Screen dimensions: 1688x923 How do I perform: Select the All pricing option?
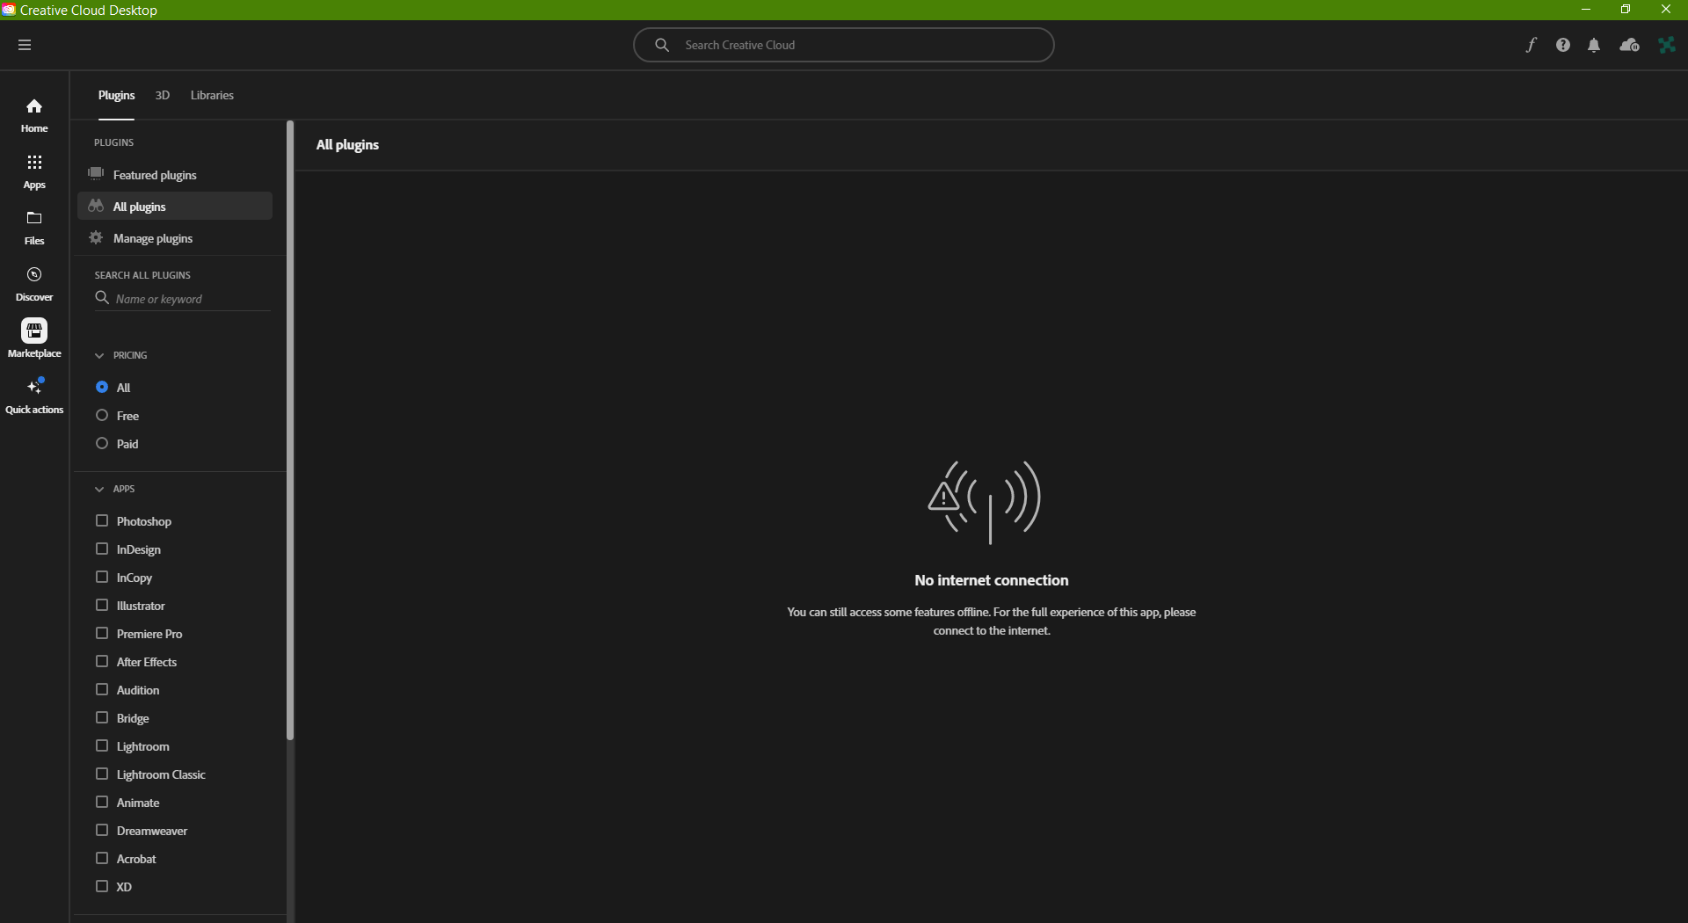coord(102,387)
